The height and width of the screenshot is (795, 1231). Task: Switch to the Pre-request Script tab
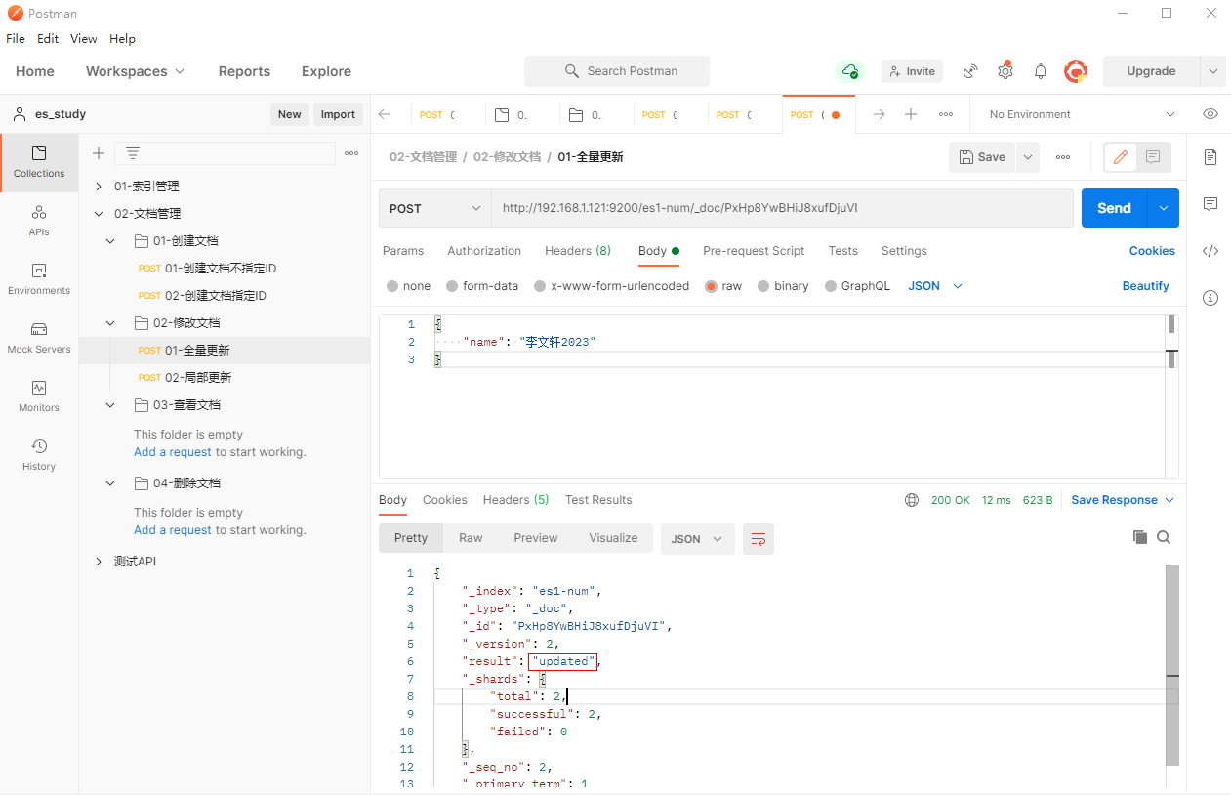pos(754,251)
